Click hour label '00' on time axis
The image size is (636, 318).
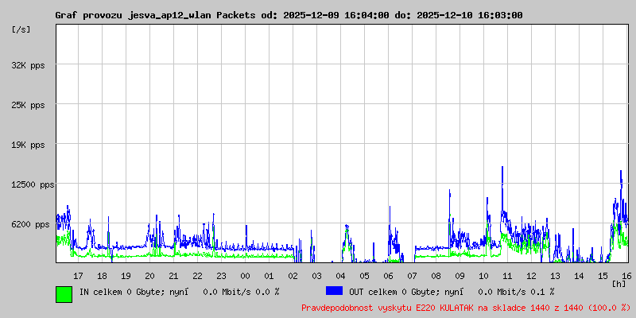pos(246,276)
